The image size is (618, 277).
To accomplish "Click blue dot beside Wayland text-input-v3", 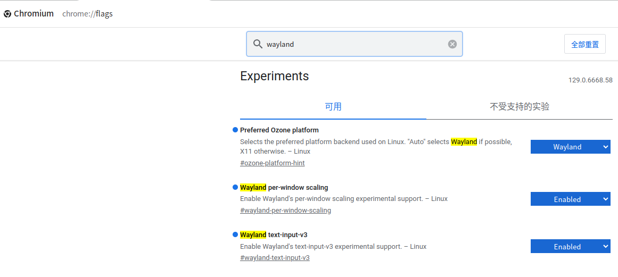I will 235,234.
